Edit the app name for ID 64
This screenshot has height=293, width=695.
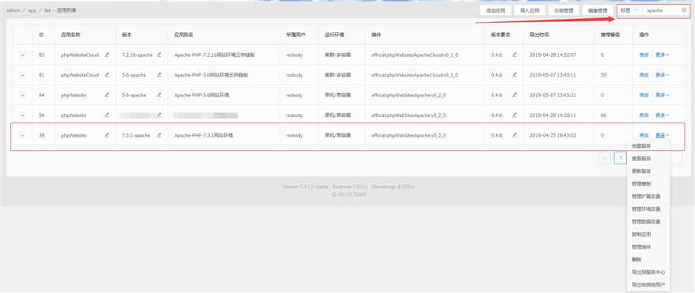coord(107,95)
